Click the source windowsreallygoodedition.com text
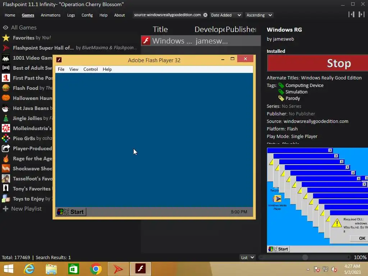368x276 pixels. tap(316, 121)
